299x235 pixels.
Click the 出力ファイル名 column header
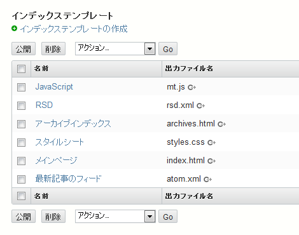click(x=189, y=69)
